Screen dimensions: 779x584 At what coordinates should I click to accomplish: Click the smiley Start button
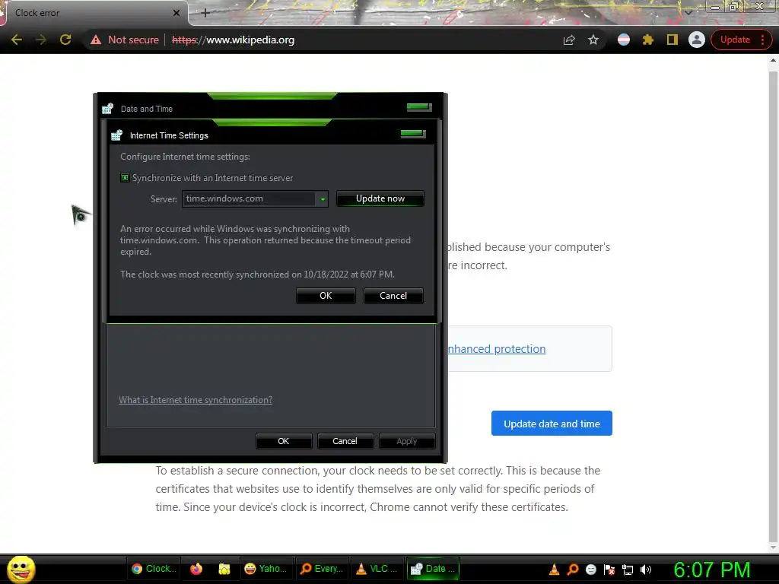(21, 569)
